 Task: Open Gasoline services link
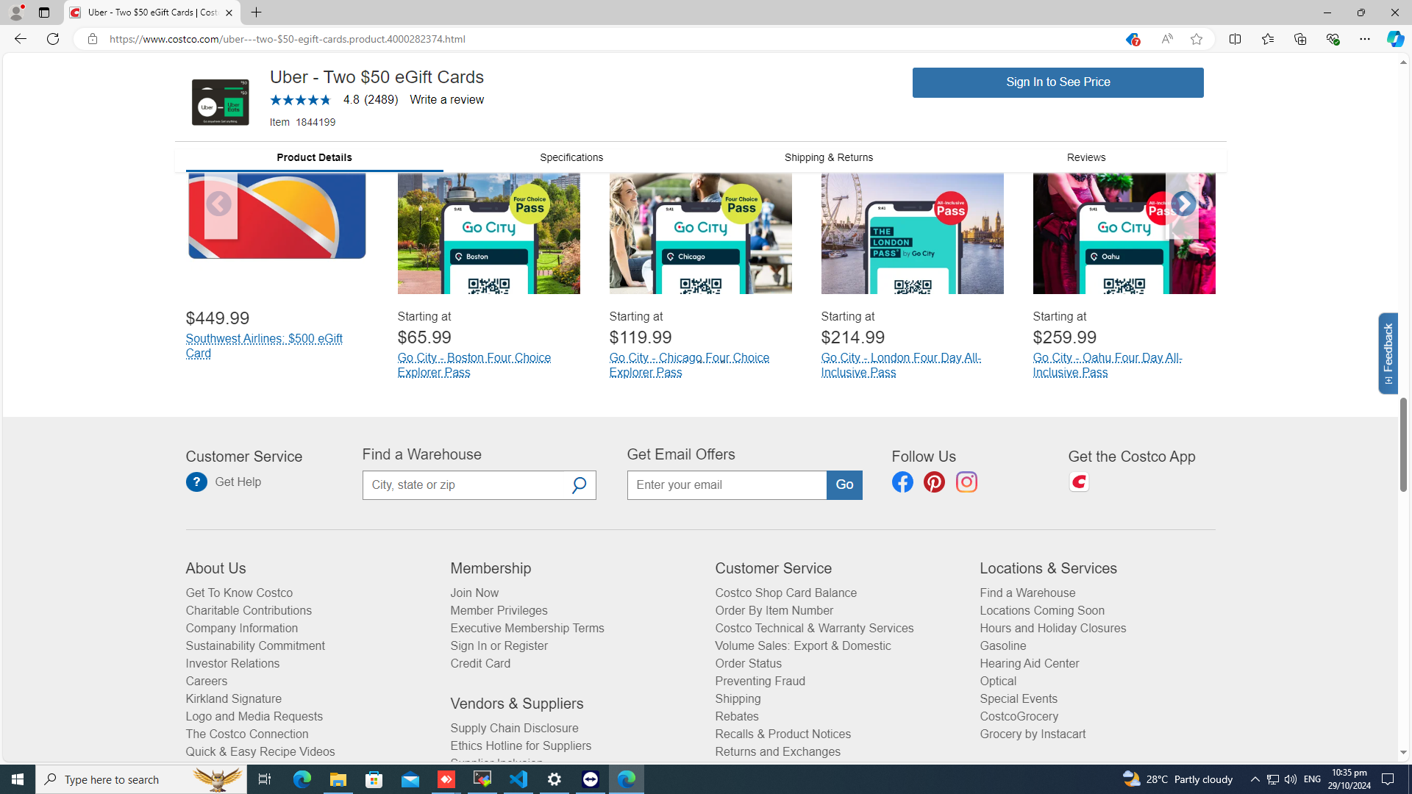[x=1002, y=646]
